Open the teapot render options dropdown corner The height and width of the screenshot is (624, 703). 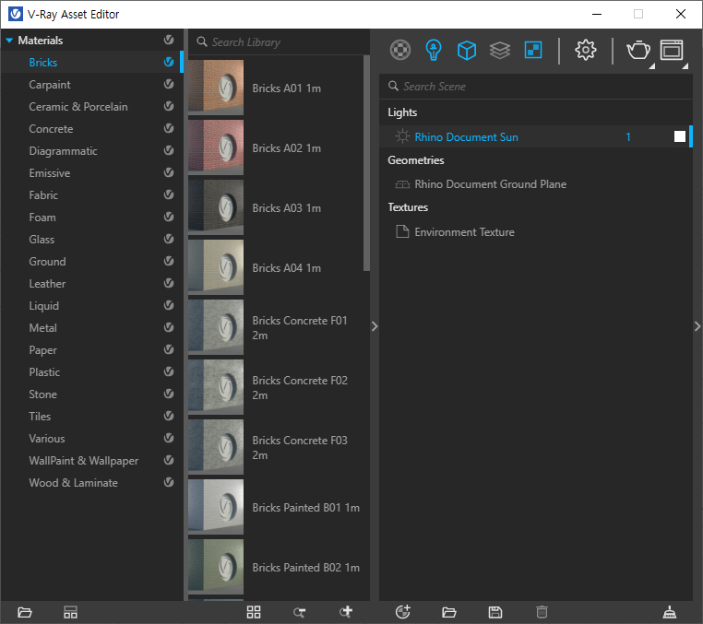tap(652, 66)
